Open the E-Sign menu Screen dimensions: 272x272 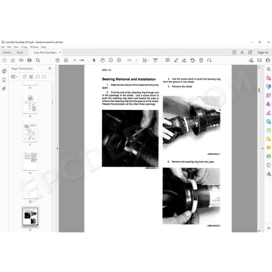pyautogui.click(x=24, y=47)
